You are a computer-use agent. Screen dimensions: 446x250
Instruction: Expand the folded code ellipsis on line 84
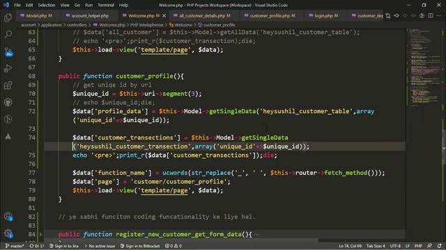[256, 235]
